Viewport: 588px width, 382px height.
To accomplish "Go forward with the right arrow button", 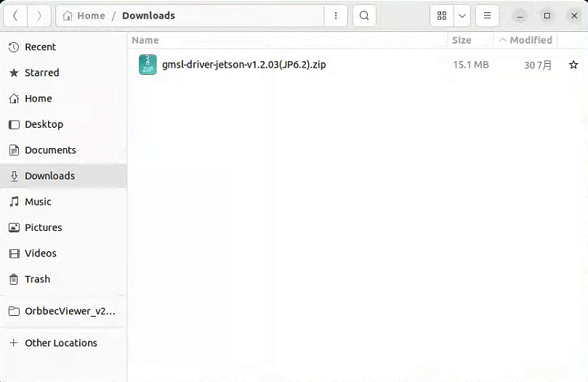I will click(x=39, y=16).
